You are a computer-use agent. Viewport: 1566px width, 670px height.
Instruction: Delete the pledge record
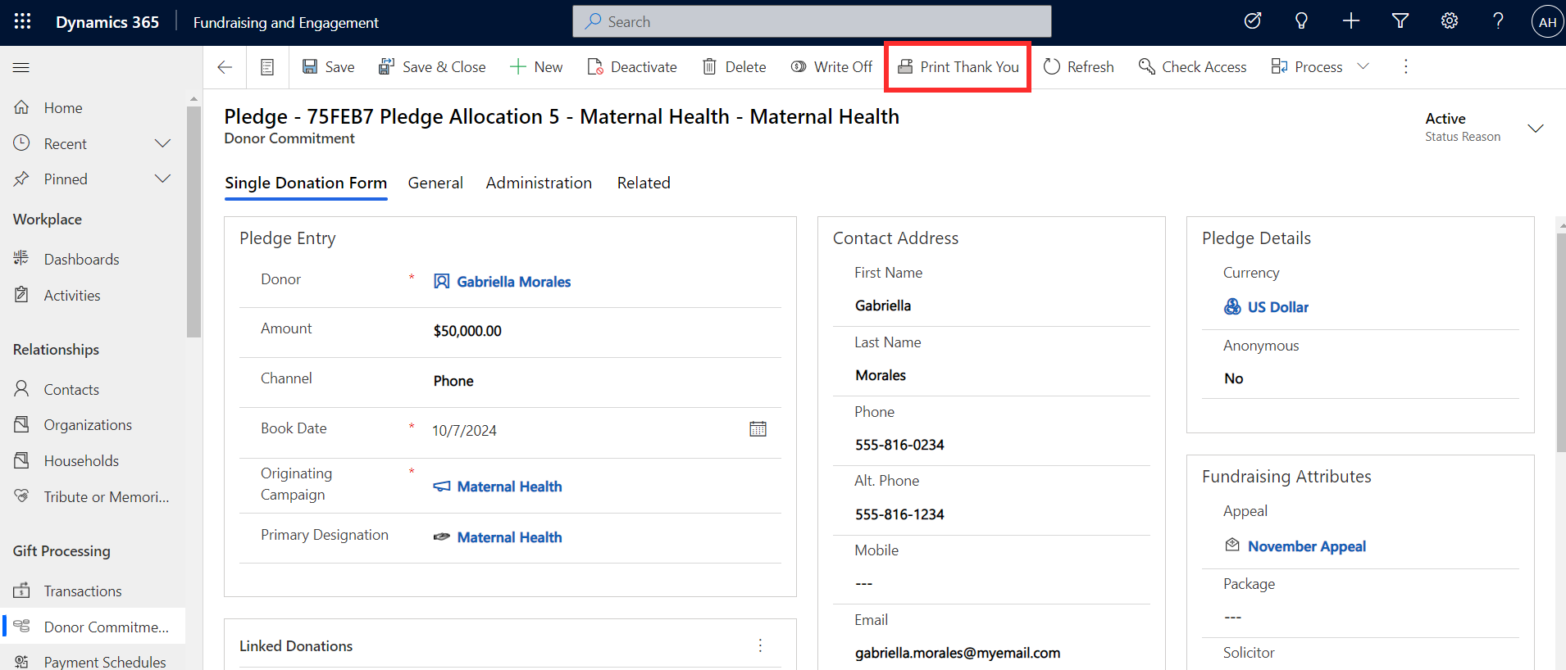[734, 67]
